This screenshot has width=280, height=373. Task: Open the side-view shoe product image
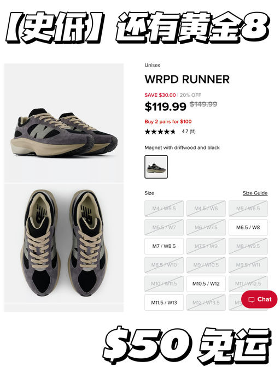[x=64, y=123]
